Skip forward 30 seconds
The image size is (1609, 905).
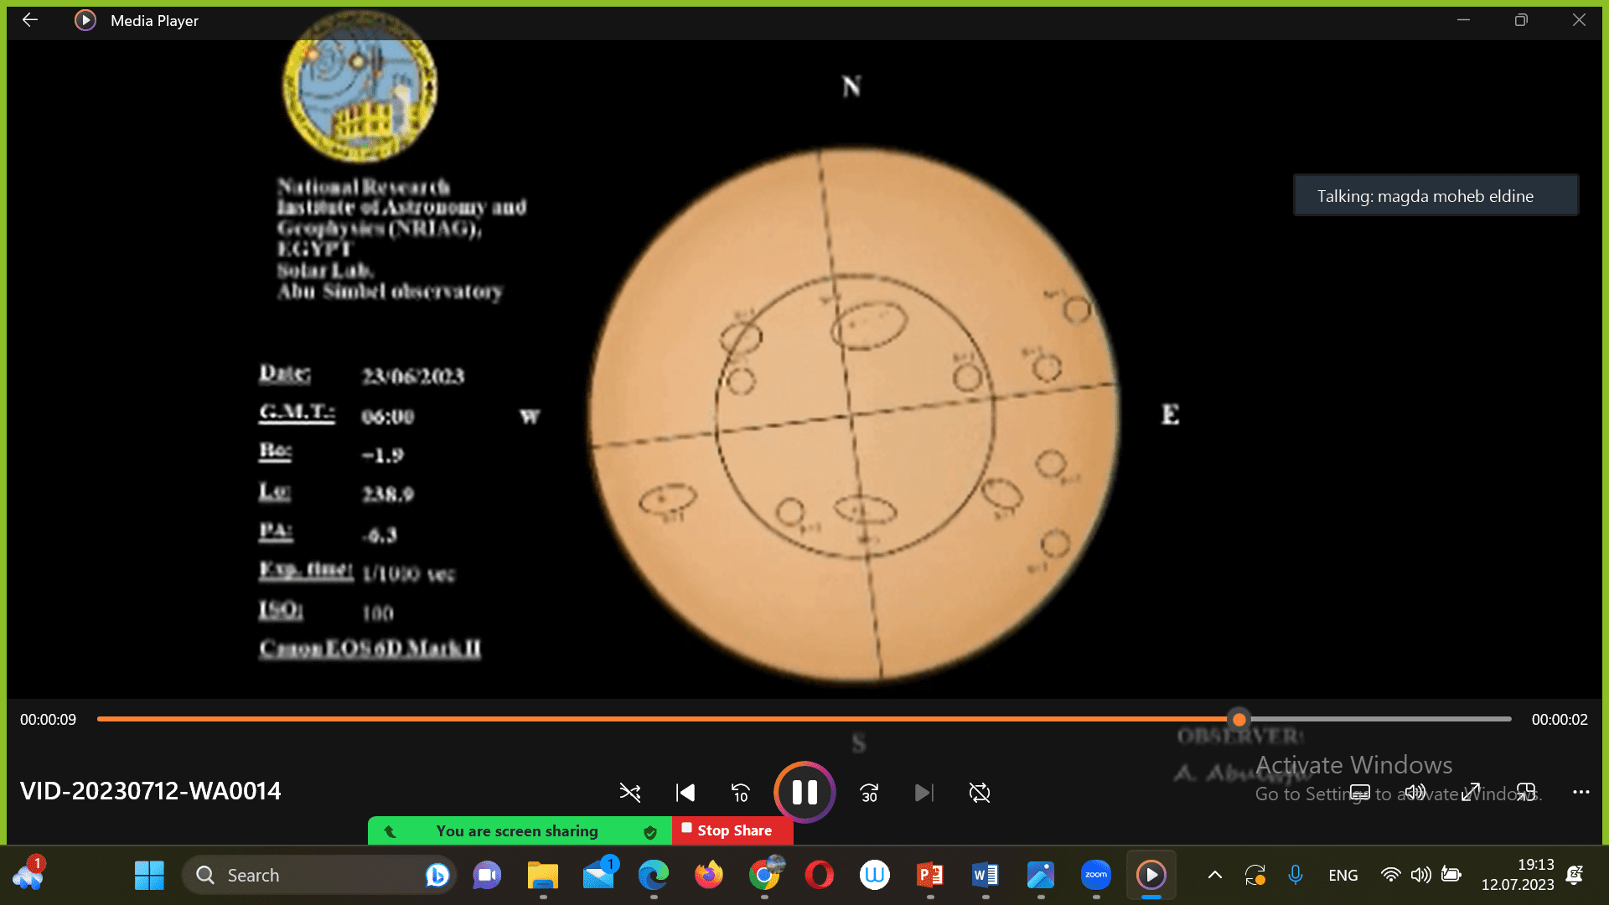[869, 793]
